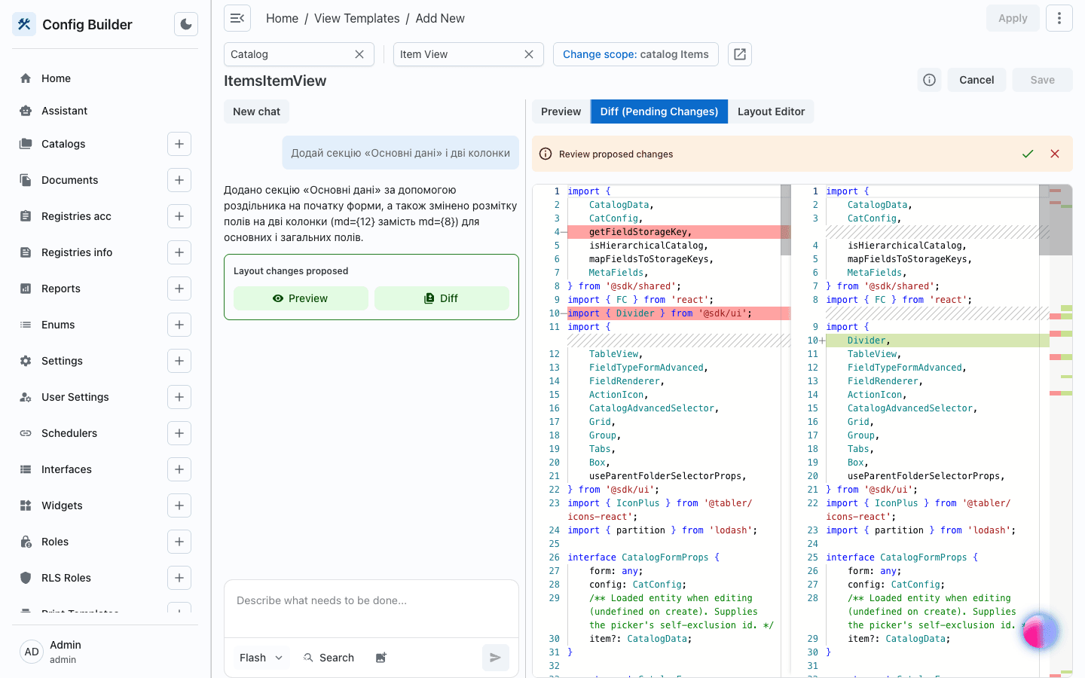Screen dimensions: 1085x678
Task: Add new Reports plus button
Action: [179, 289]
